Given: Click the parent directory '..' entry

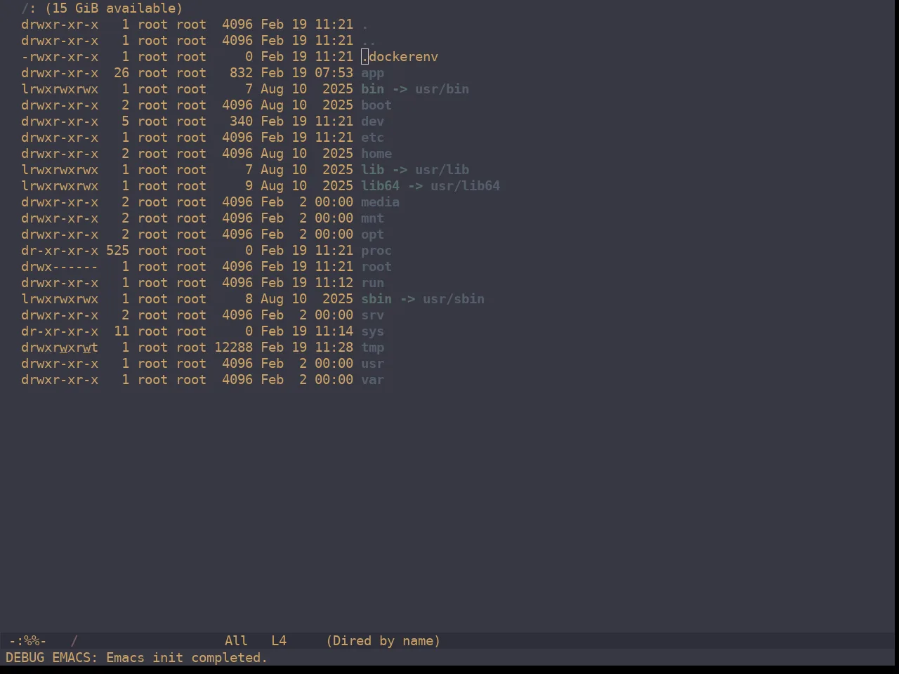Looking at the screenshot, I should coord(369,41).
